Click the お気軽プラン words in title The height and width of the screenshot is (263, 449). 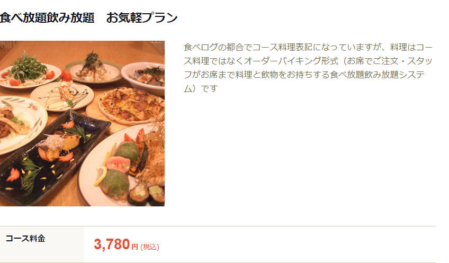[142, 18]
